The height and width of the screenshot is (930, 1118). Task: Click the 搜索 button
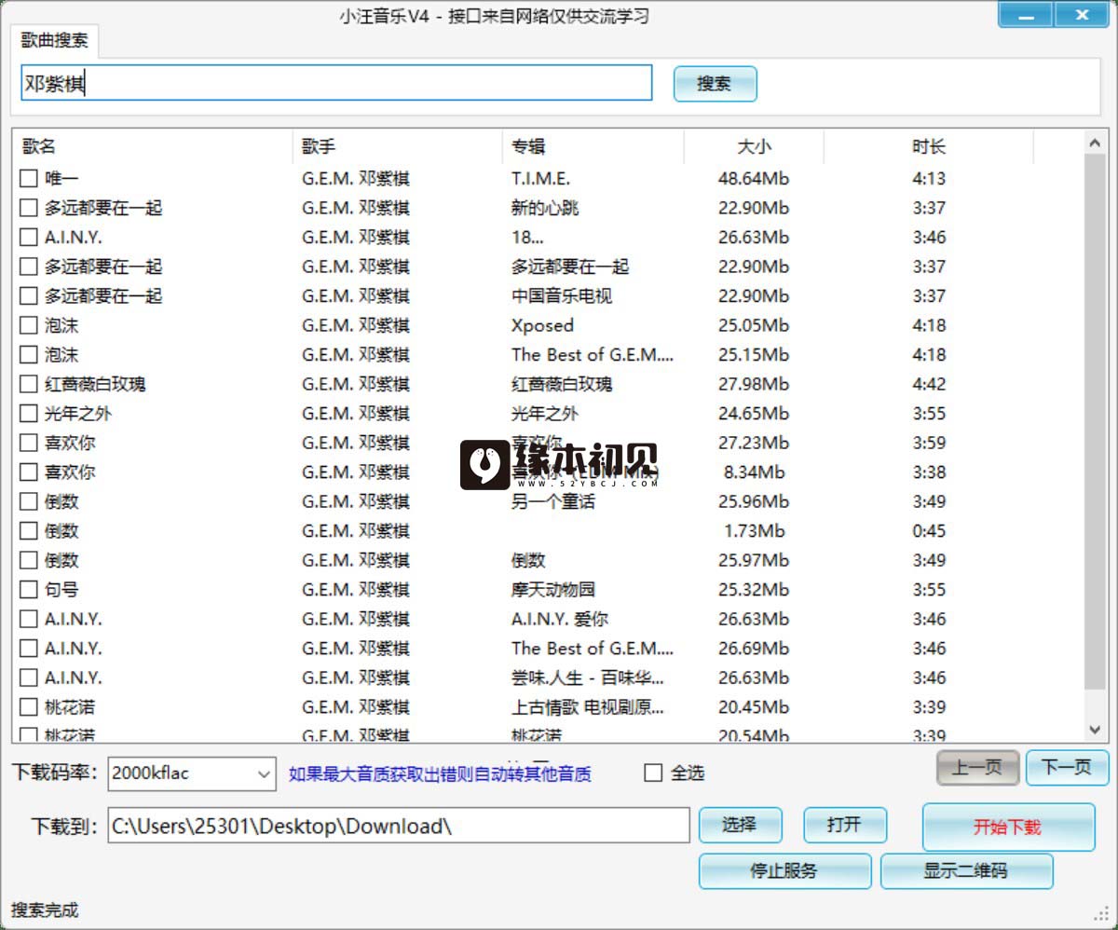pos(715,84)
